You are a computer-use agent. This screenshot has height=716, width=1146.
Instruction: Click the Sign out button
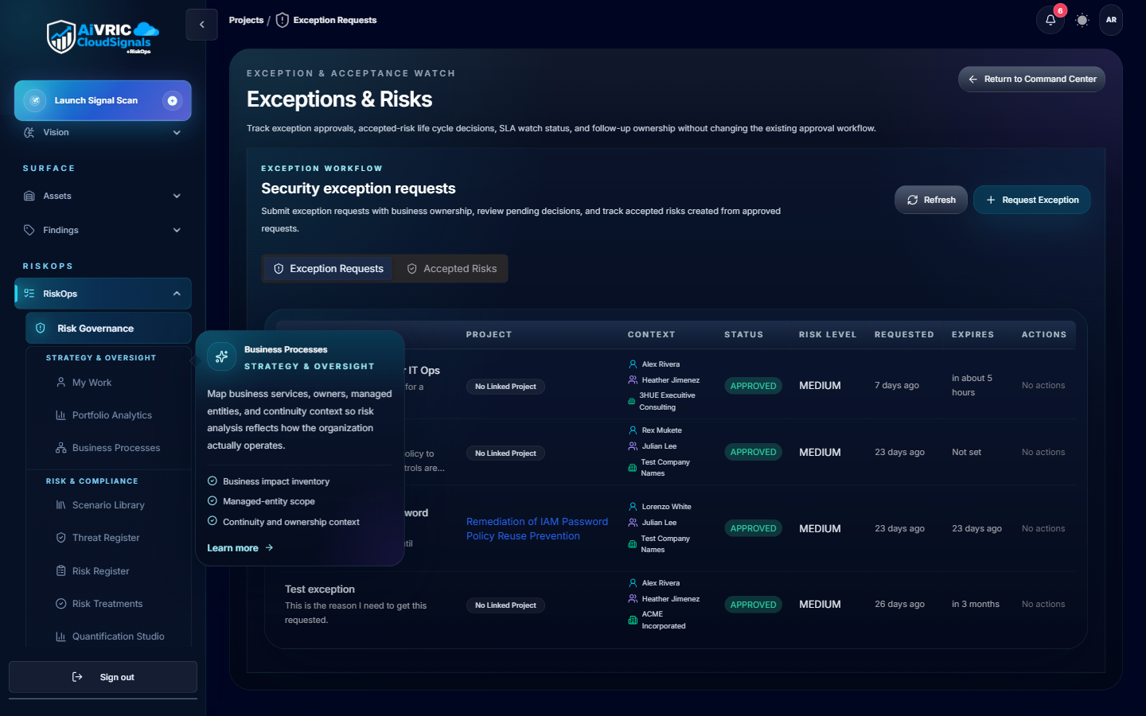tap(103, 677)
